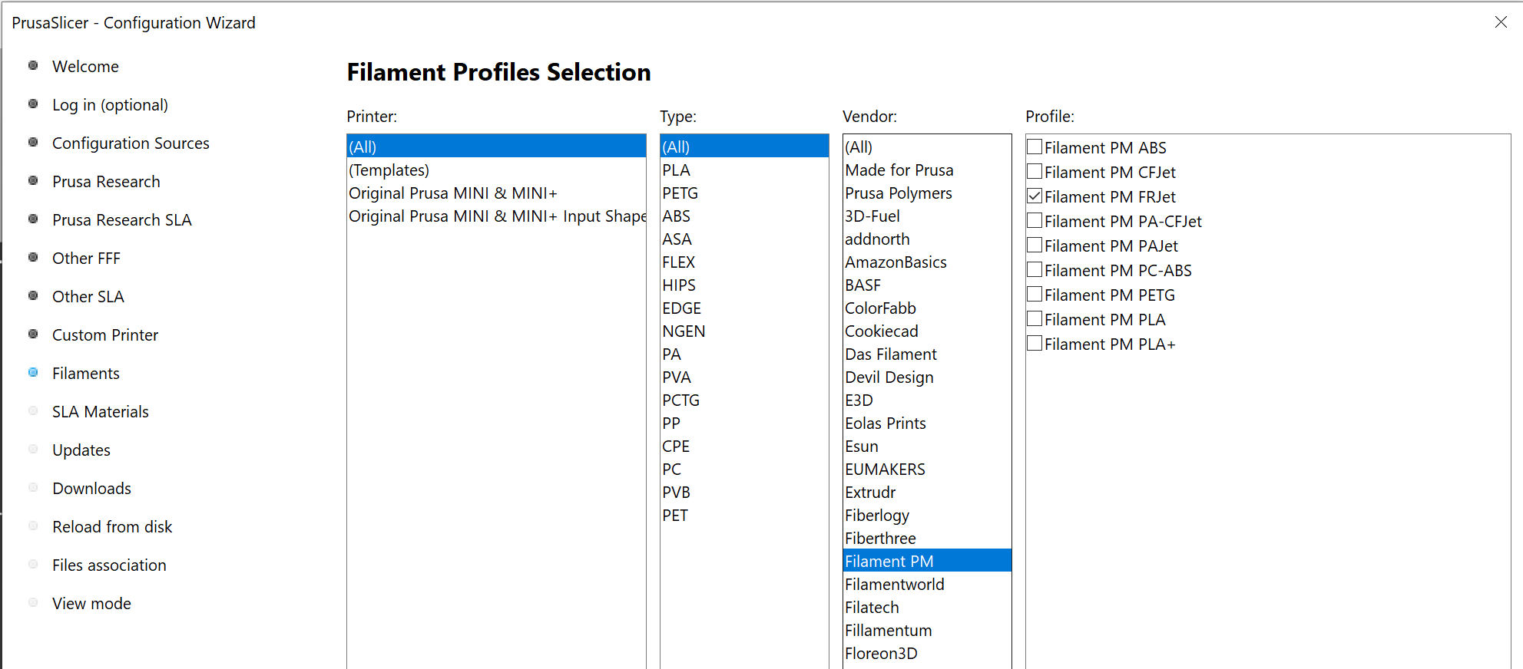Toggle the Filament PM PLA checkbox
The image size is (1523, 669).
point(1035,319)
